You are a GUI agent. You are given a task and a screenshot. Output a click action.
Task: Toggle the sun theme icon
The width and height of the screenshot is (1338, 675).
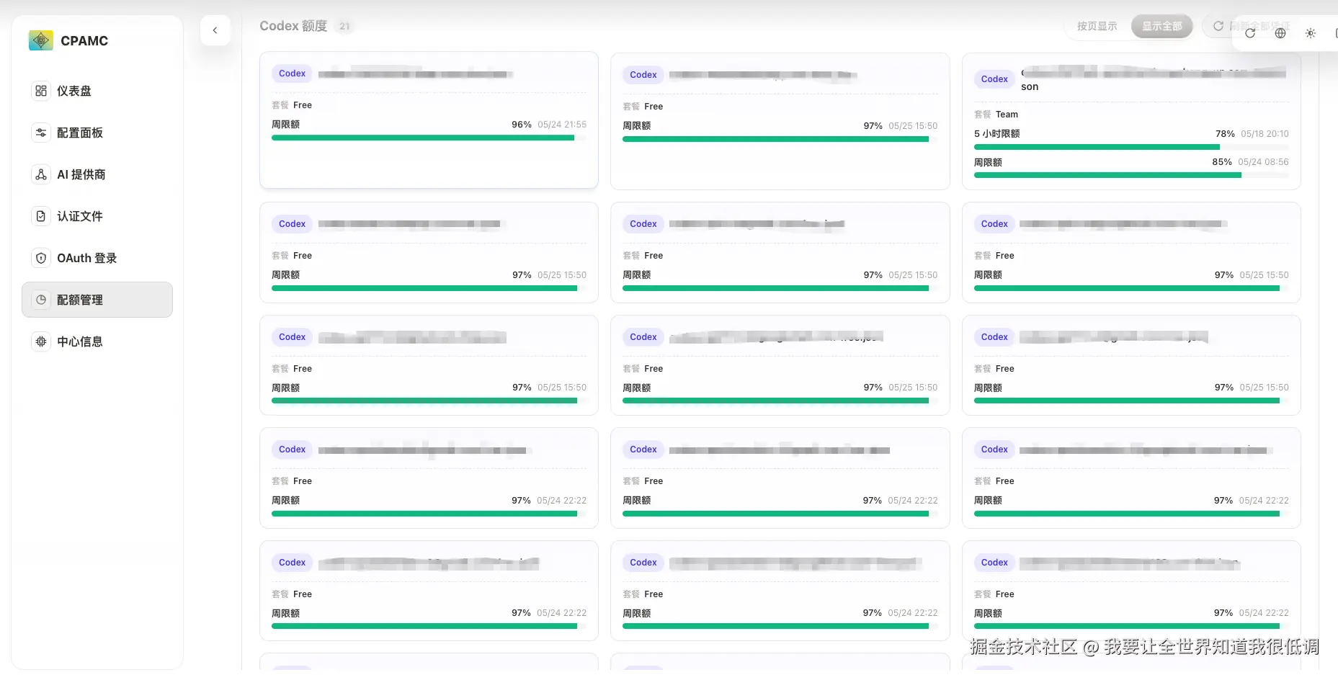[x=1311, y=33]
